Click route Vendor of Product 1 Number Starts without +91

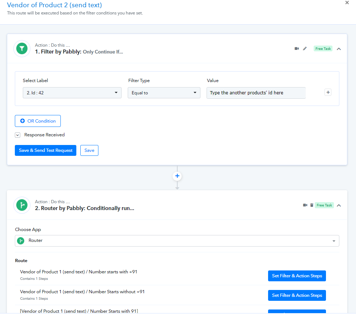click(x=82, y=292)
